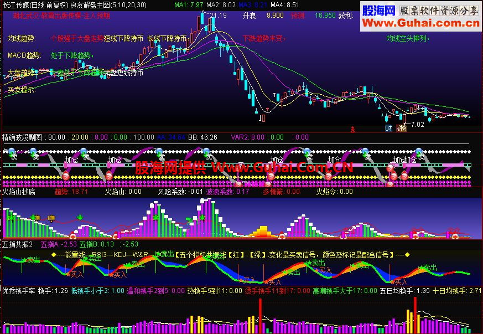This screenshot has width=483, height=334.
Task: Select the 21.19 peak price label
Action: tap(218, 15)
